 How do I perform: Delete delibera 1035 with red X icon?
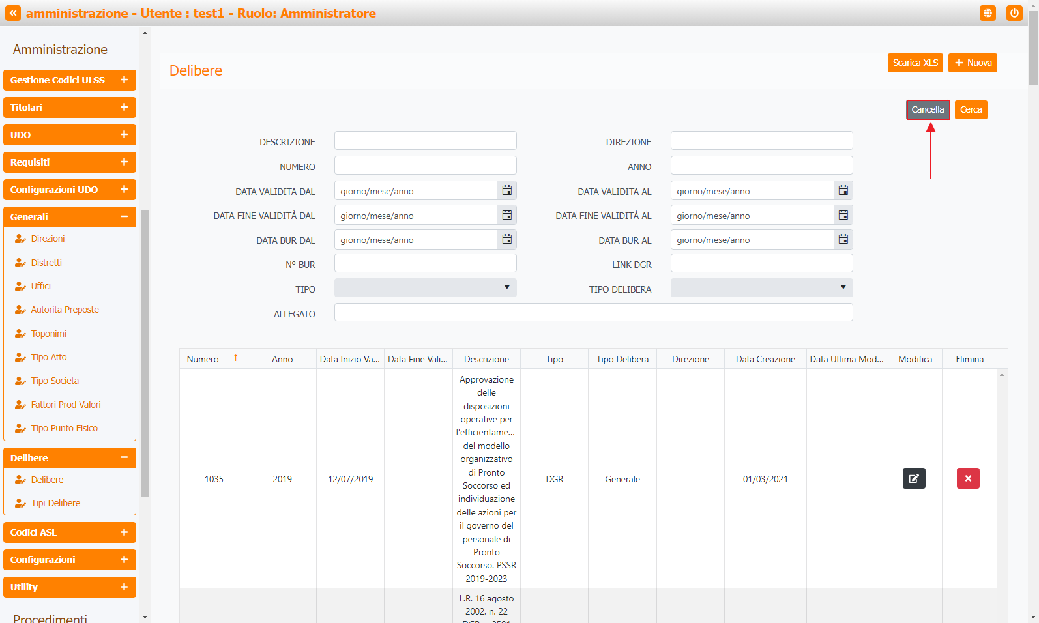tap(968, 478)
